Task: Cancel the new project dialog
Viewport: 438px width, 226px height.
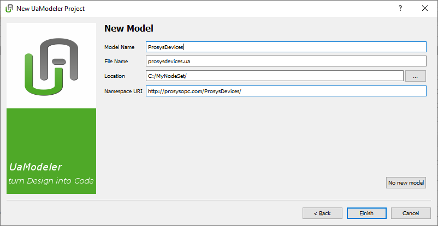Action: (x=411, y=213)
